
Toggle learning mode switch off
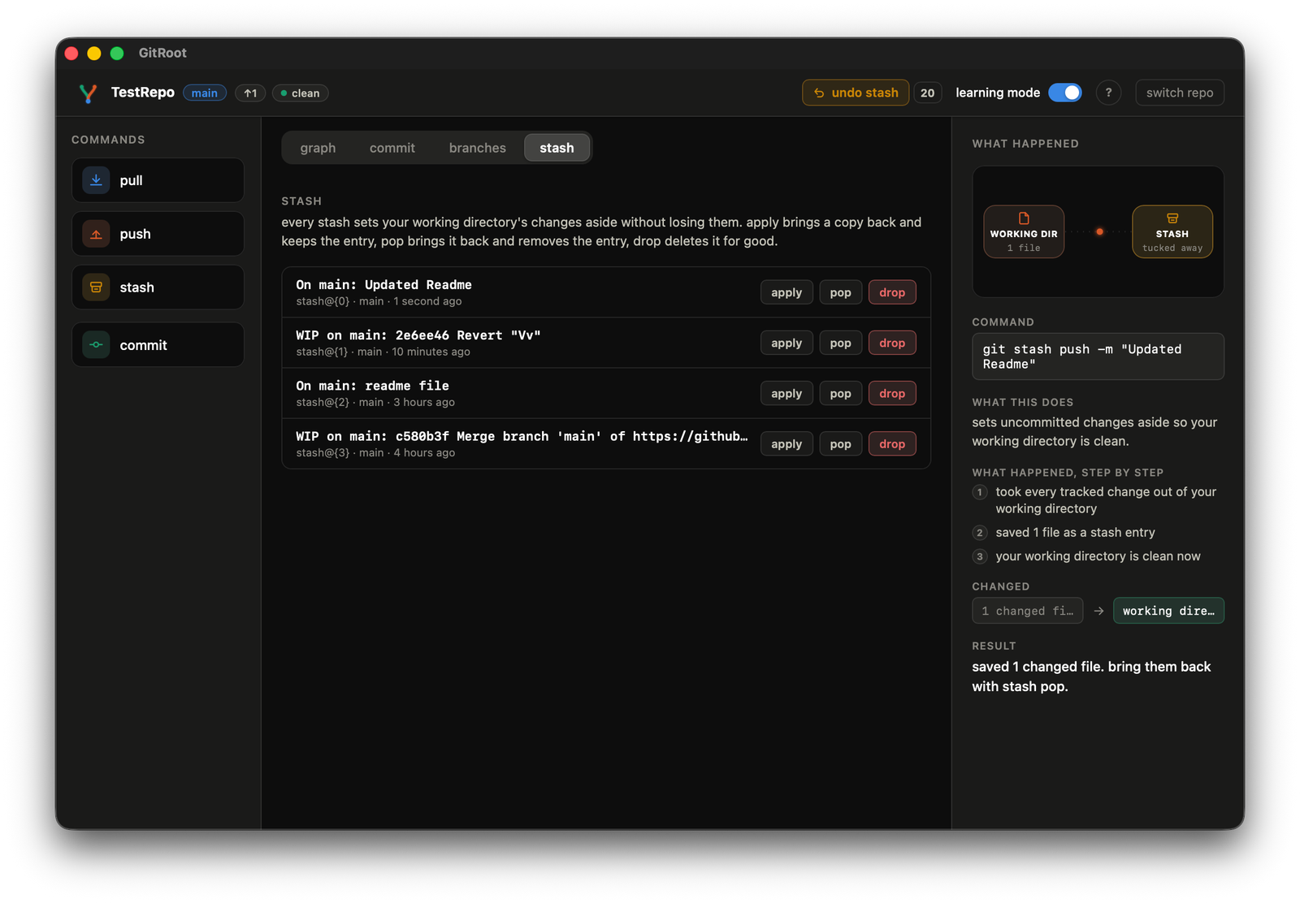point(1064,93)
